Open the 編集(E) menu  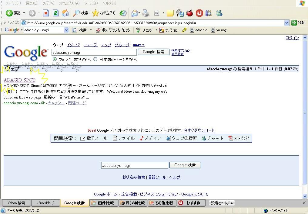[32, 3]
